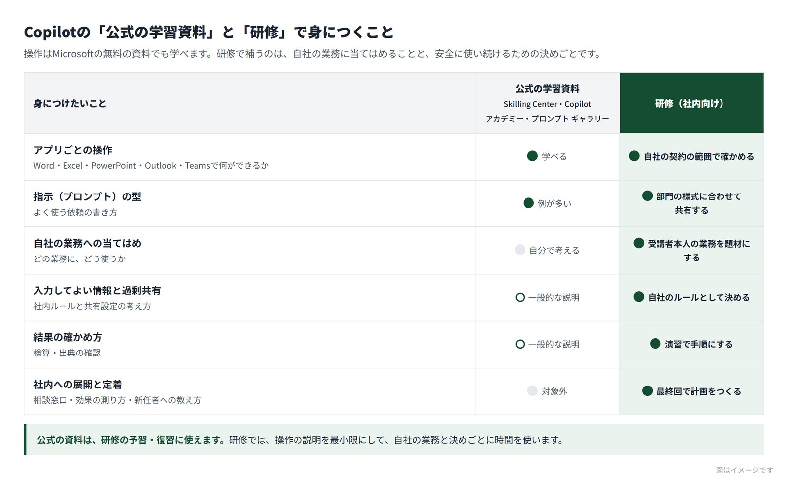Click the hollow circle in 入力してよい情報と過剰共有 row

[520, 297]
